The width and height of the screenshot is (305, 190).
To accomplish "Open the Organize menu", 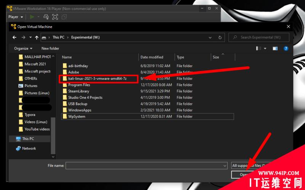I will tap(23, 48).
